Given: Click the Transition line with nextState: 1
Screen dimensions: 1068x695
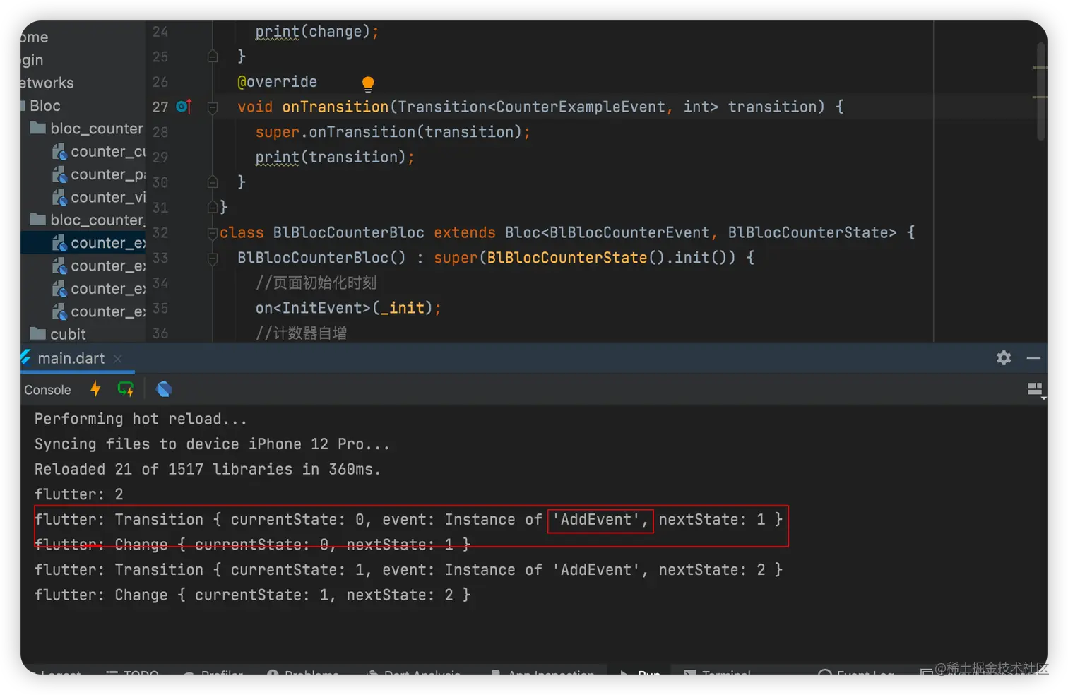Looking at the screenshot, I should point(409,520).
